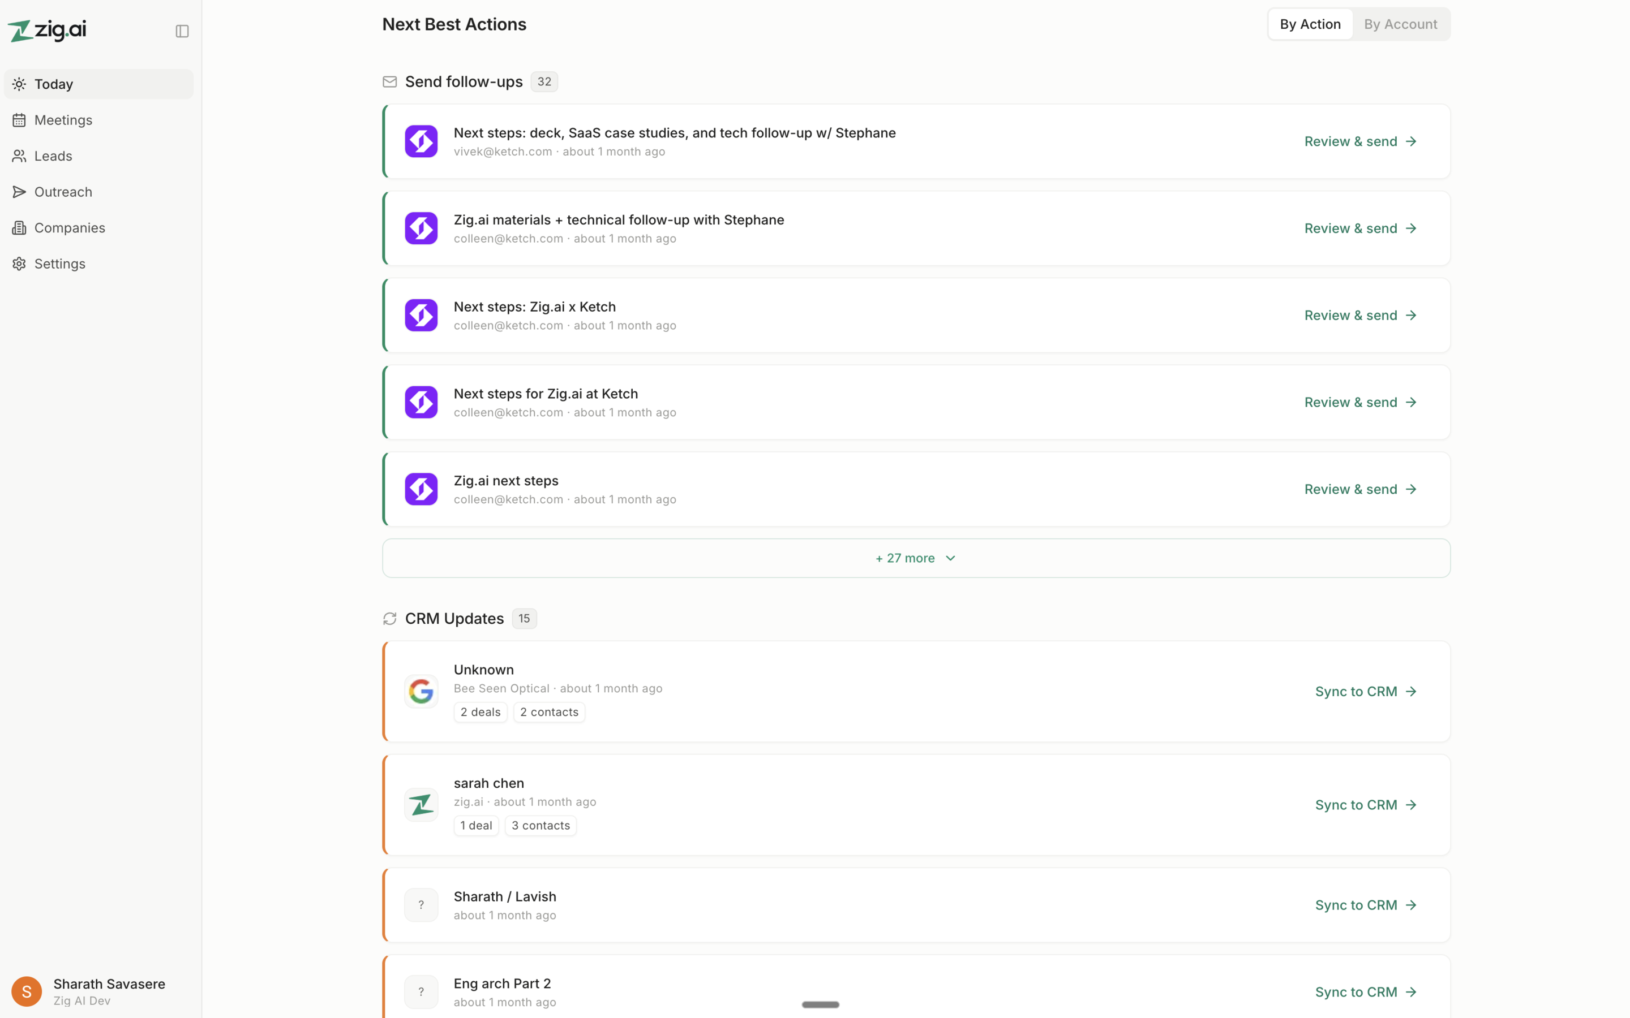1630x1018 pixels.
Task: Click Ketch logo on Zig.ai next steps row
Action: tap(421, 489)
